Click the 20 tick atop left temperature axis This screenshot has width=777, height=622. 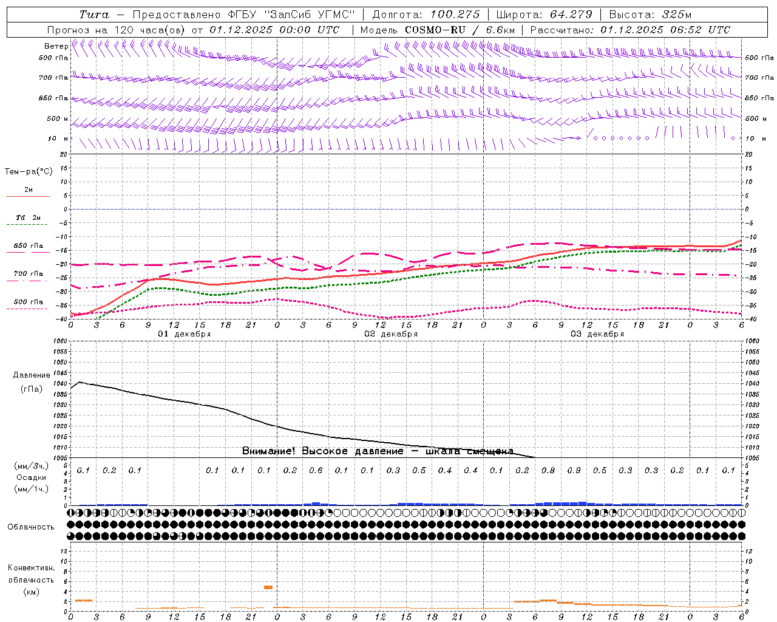click(64, 155)
